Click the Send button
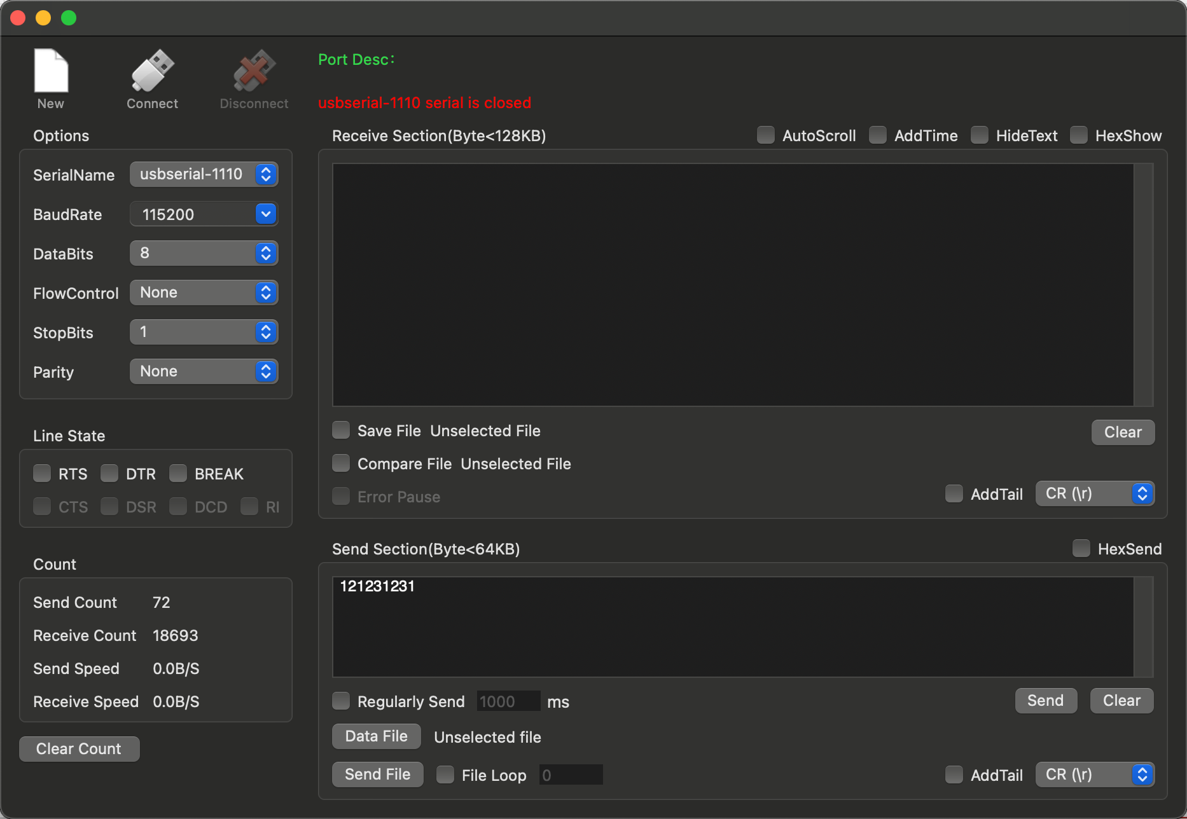This screenshot has height=819, width=1187. pos(1046,701)
